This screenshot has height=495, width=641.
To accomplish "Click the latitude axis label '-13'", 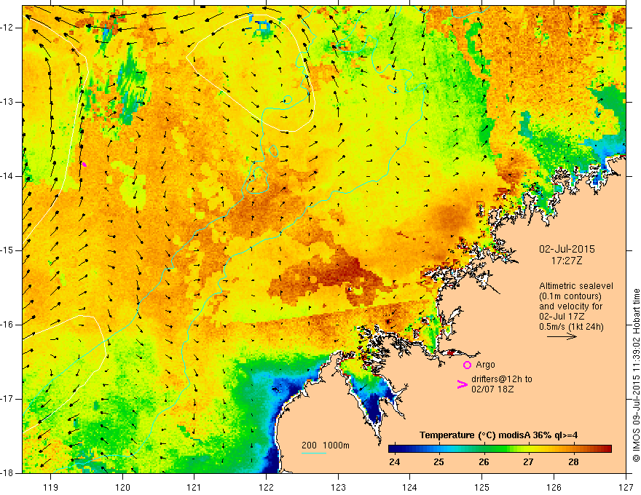I will 8,102.
